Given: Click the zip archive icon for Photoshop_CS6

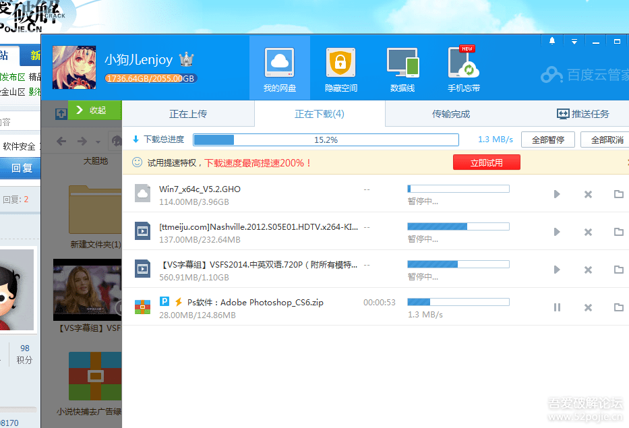Looking at the screenshot, I should 142,307.
